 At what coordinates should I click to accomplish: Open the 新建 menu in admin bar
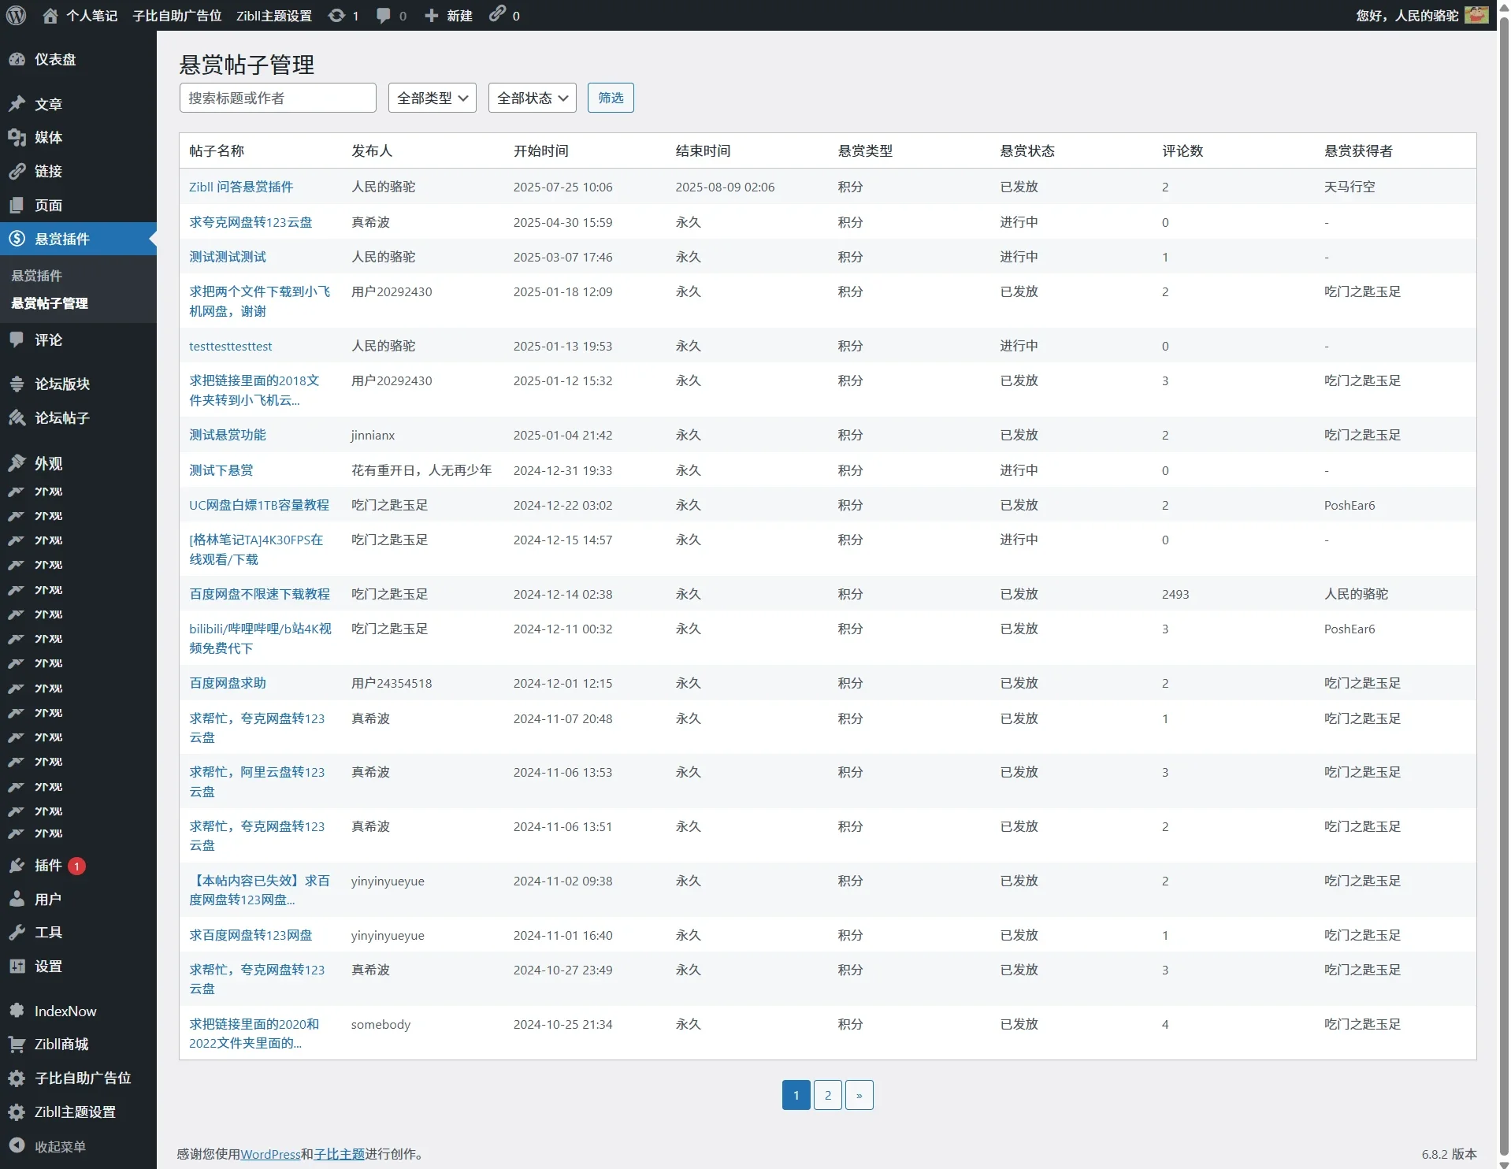click(x=447, y=15)
